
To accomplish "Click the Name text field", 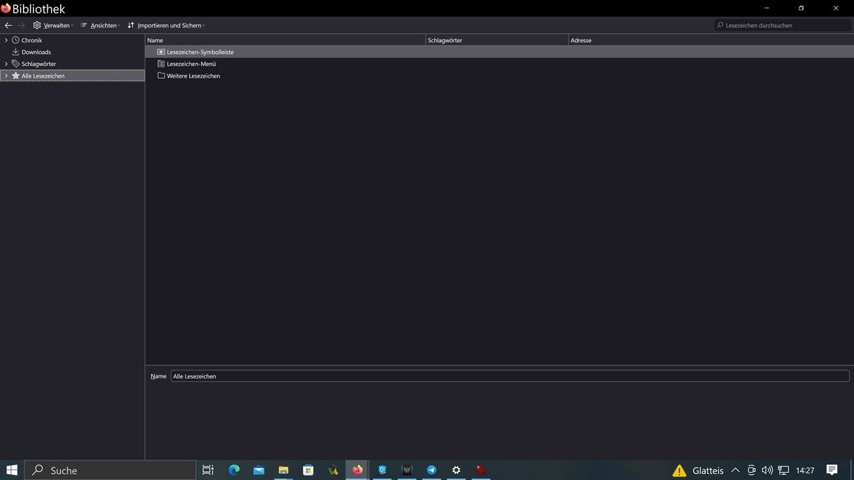I will click(509, 376).
